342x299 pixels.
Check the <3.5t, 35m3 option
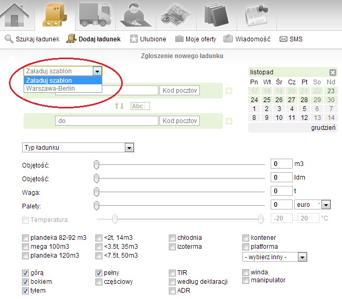coord(99,247)
